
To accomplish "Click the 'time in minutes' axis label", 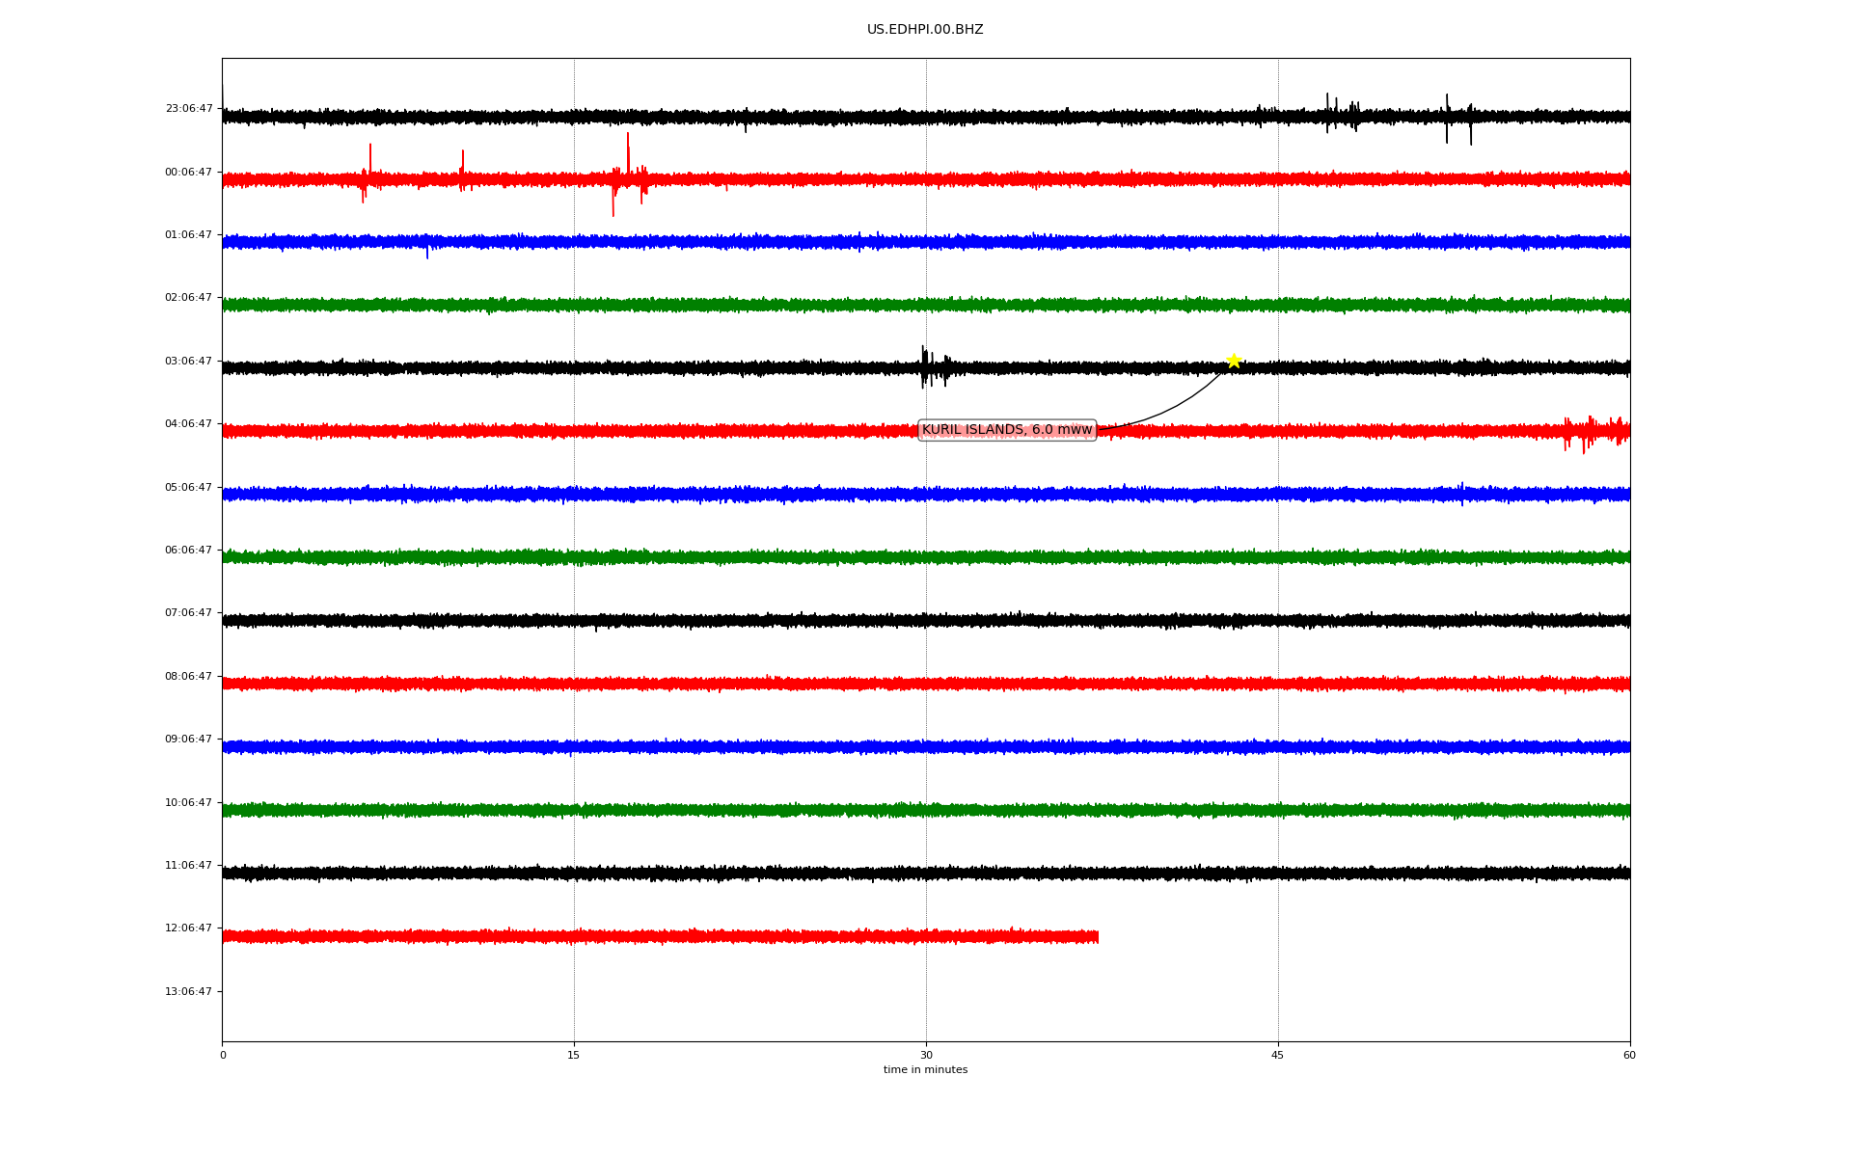I will coord(925,1070).
